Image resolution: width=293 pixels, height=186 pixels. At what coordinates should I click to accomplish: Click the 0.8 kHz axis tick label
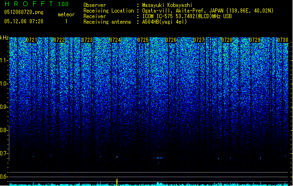4,130
